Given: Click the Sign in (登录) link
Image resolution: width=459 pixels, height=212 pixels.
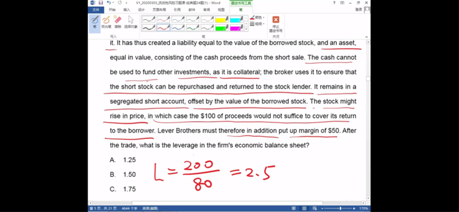Looking at the screenshot, I should pyautogui.click(x=359, y=10).
